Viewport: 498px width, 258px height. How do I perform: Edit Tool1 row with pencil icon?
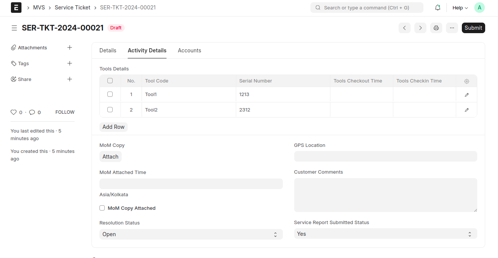coord(466,95)
